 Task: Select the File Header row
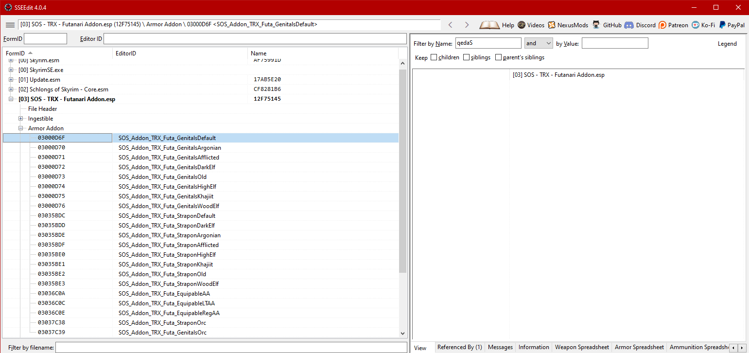click(200, 109)
